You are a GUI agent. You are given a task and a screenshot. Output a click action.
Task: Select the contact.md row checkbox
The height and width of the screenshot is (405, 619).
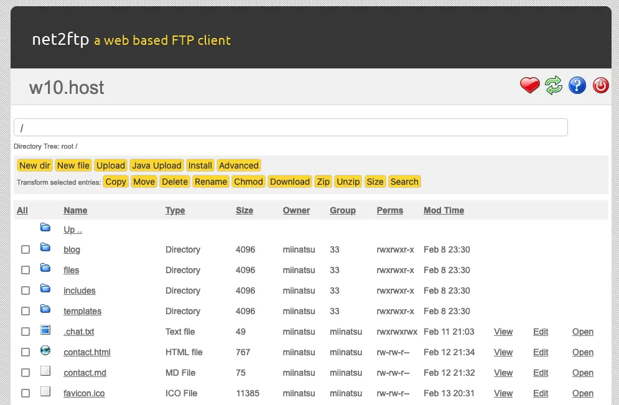click(26, 373)
